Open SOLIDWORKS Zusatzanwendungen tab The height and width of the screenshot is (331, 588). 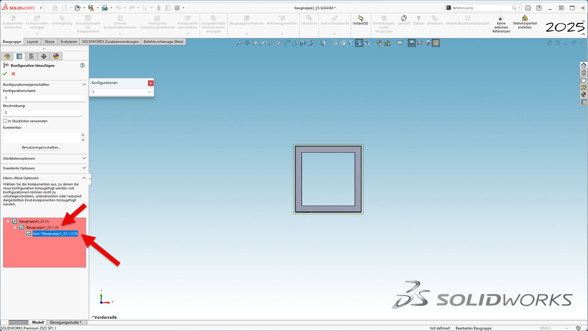click(110, 42)
